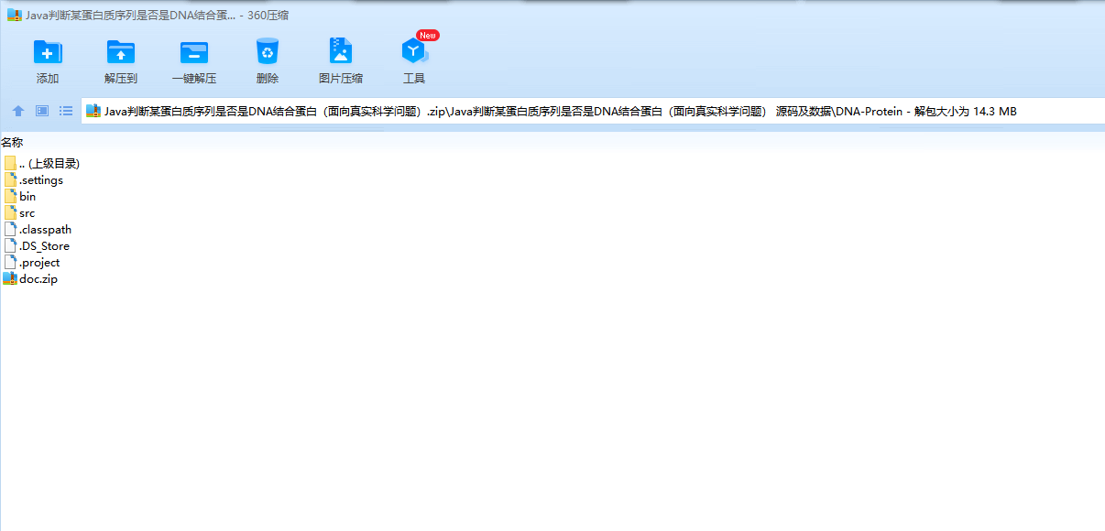Viewport: 1105px width, 531px height.
Task: Click the 工具 label text
Action: (x=414, y=79)
